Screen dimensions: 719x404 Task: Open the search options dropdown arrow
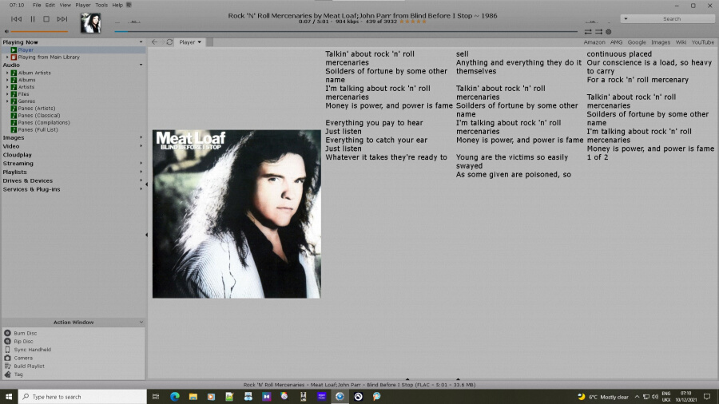pos(626,19)
